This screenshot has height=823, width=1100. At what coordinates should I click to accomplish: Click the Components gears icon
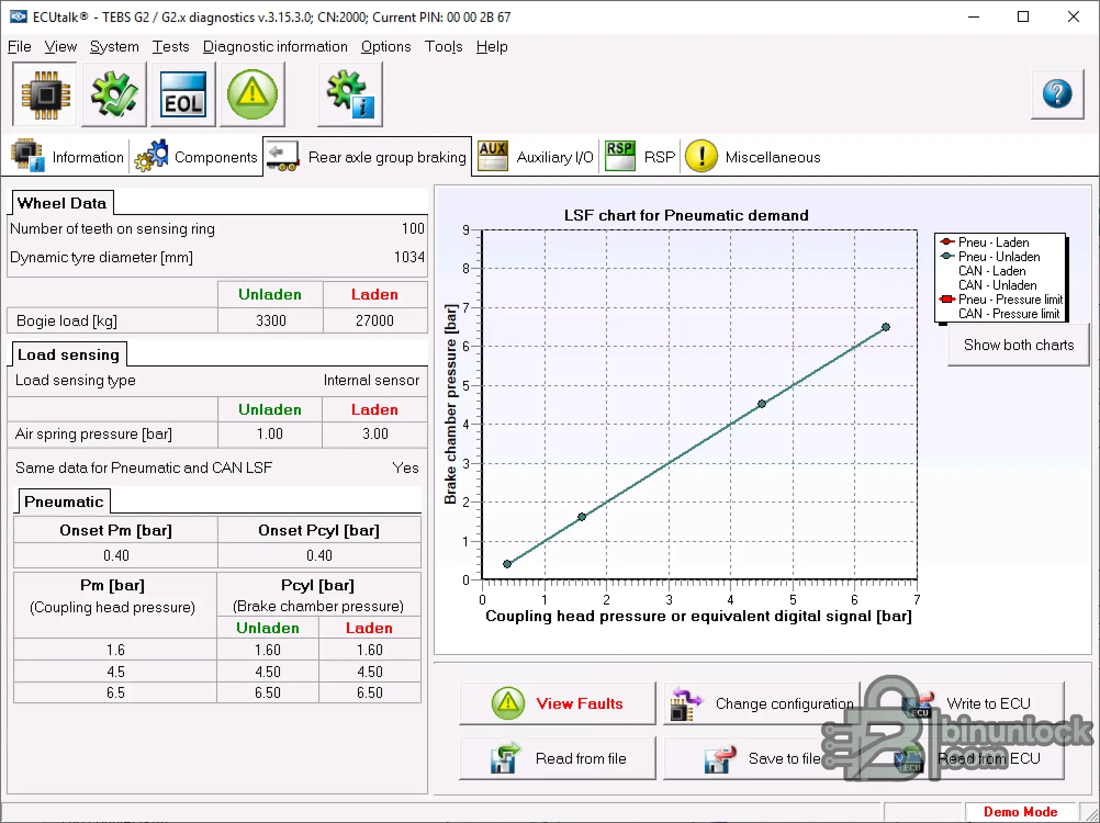click(151, 156)
